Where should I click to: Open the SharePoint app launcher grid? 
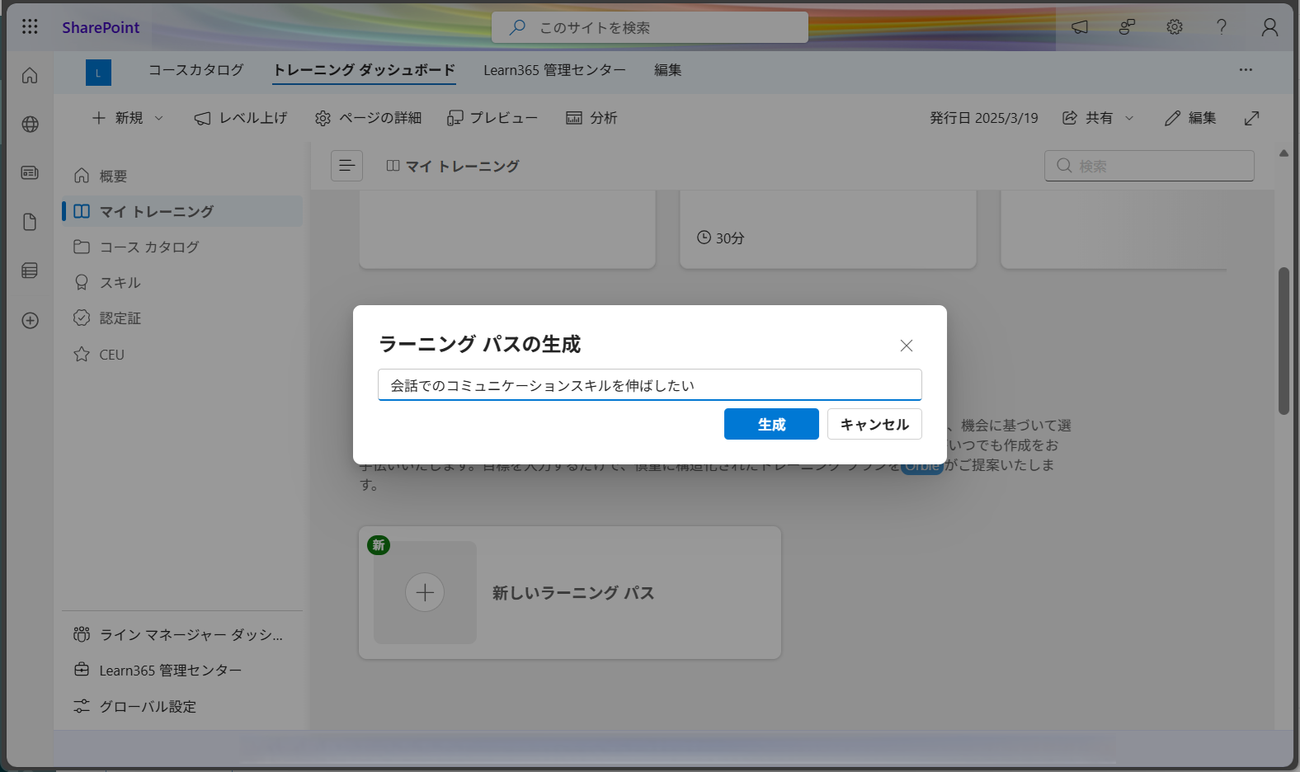[x=30, y=26]
